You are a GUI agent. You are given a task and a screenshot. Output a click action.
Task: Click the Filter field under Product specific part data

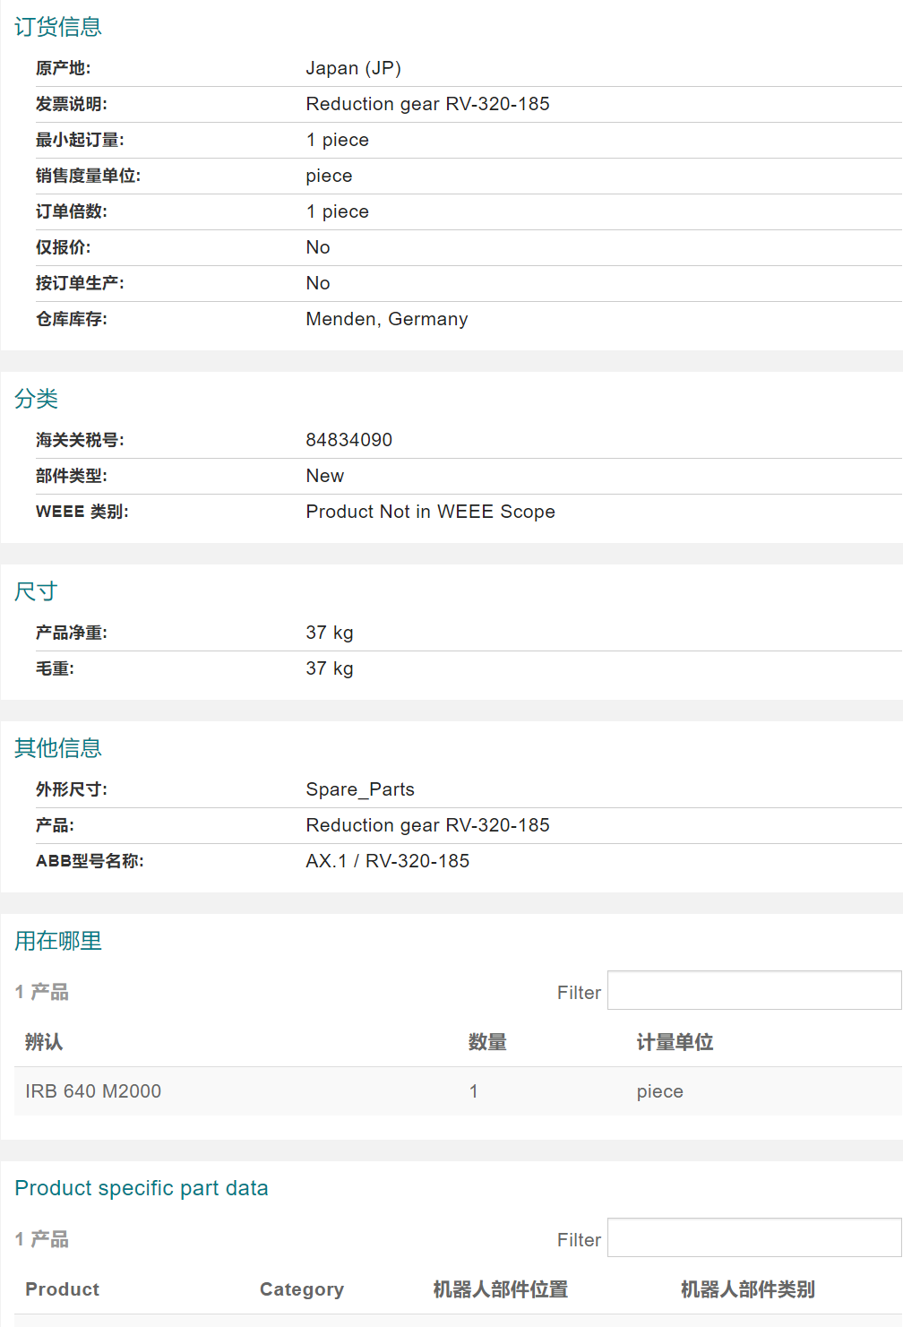pyautogui.click(x=753, y=1238)
